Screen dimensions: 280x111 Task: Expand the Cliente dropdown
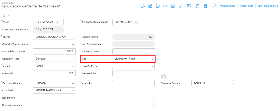(73, 37)
